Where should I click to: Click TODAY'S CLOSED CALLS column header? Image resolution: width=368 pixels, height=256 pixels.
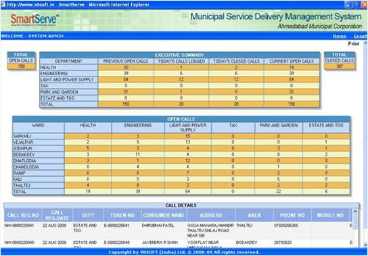click(x=236, y=61)
